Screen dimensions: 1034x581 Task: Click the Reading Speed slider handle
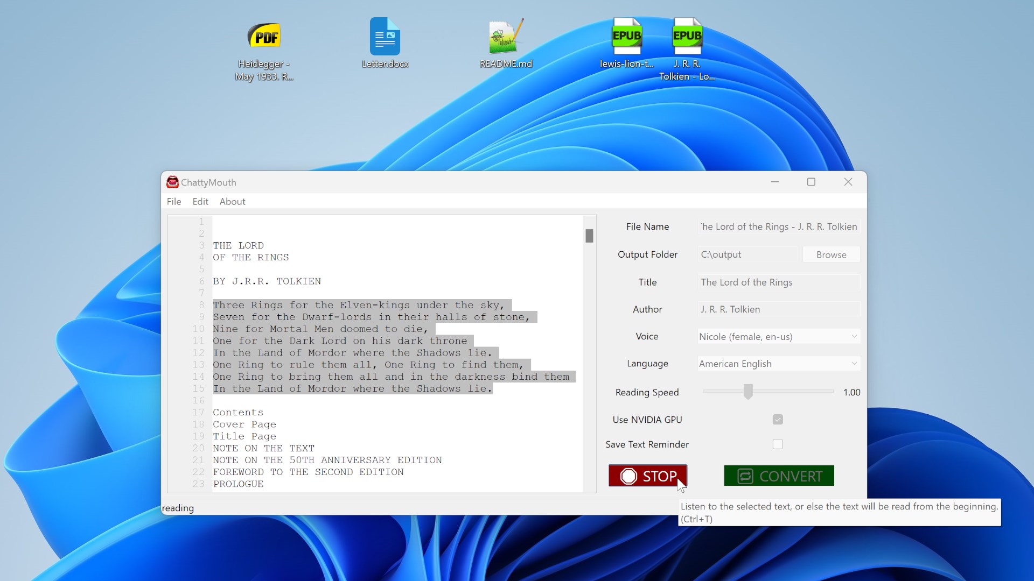(748, 391)
